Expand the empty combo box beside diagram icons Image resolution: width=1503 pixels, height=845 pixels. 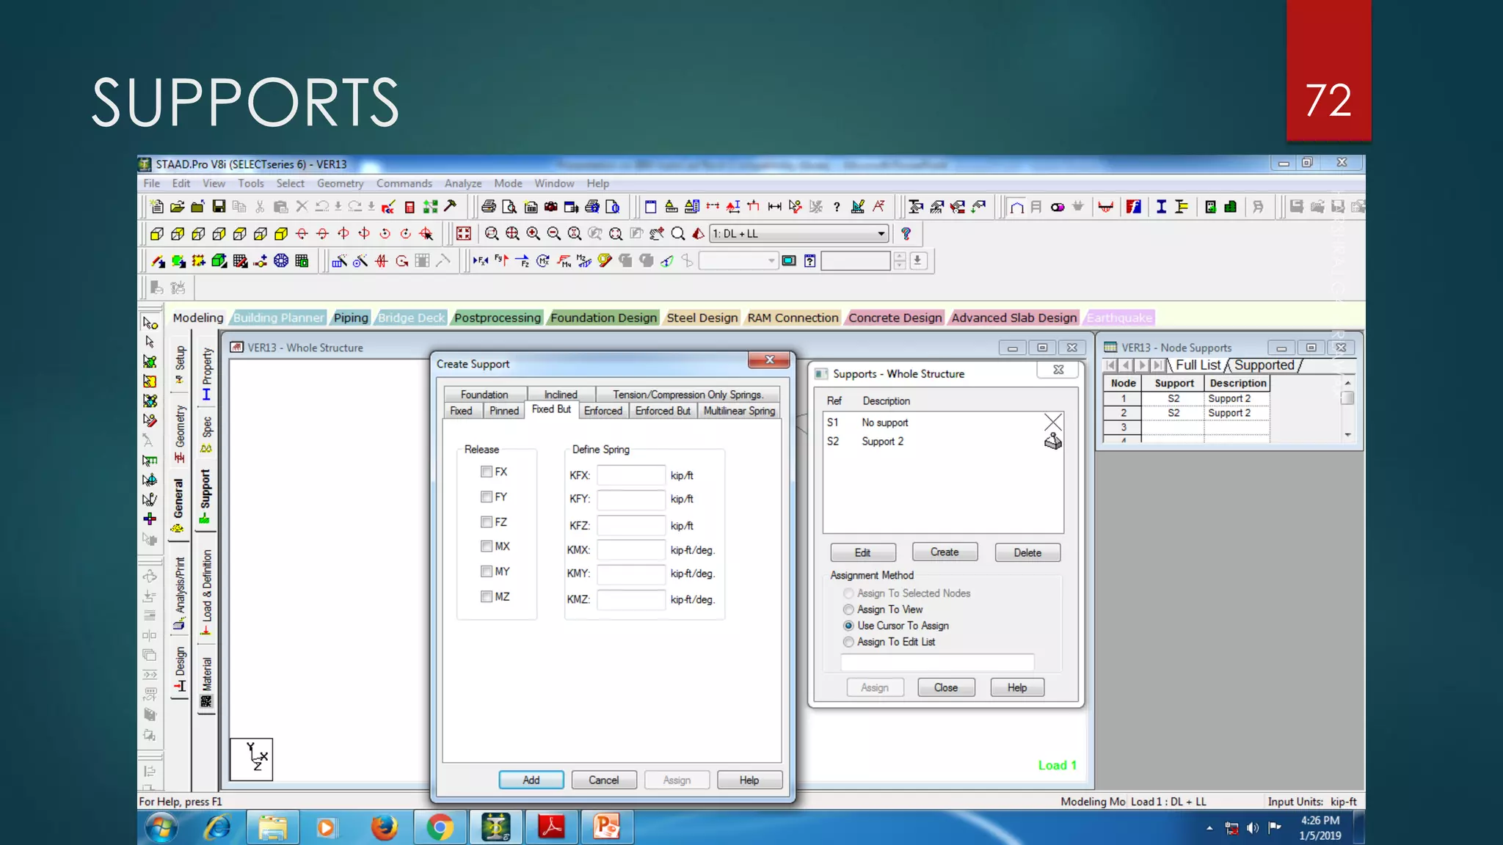coord(771,260)
